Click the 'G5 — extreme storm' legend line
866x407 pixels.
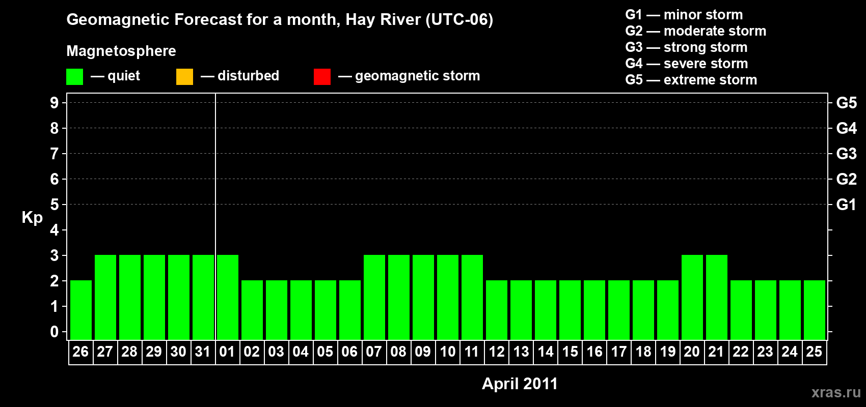pyautogui.click(x=691, y=80)
